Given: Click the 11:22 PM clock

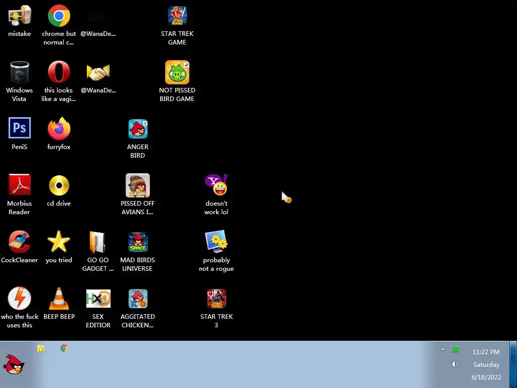Looking at the screenshot, I should click(x=486, y=352).
